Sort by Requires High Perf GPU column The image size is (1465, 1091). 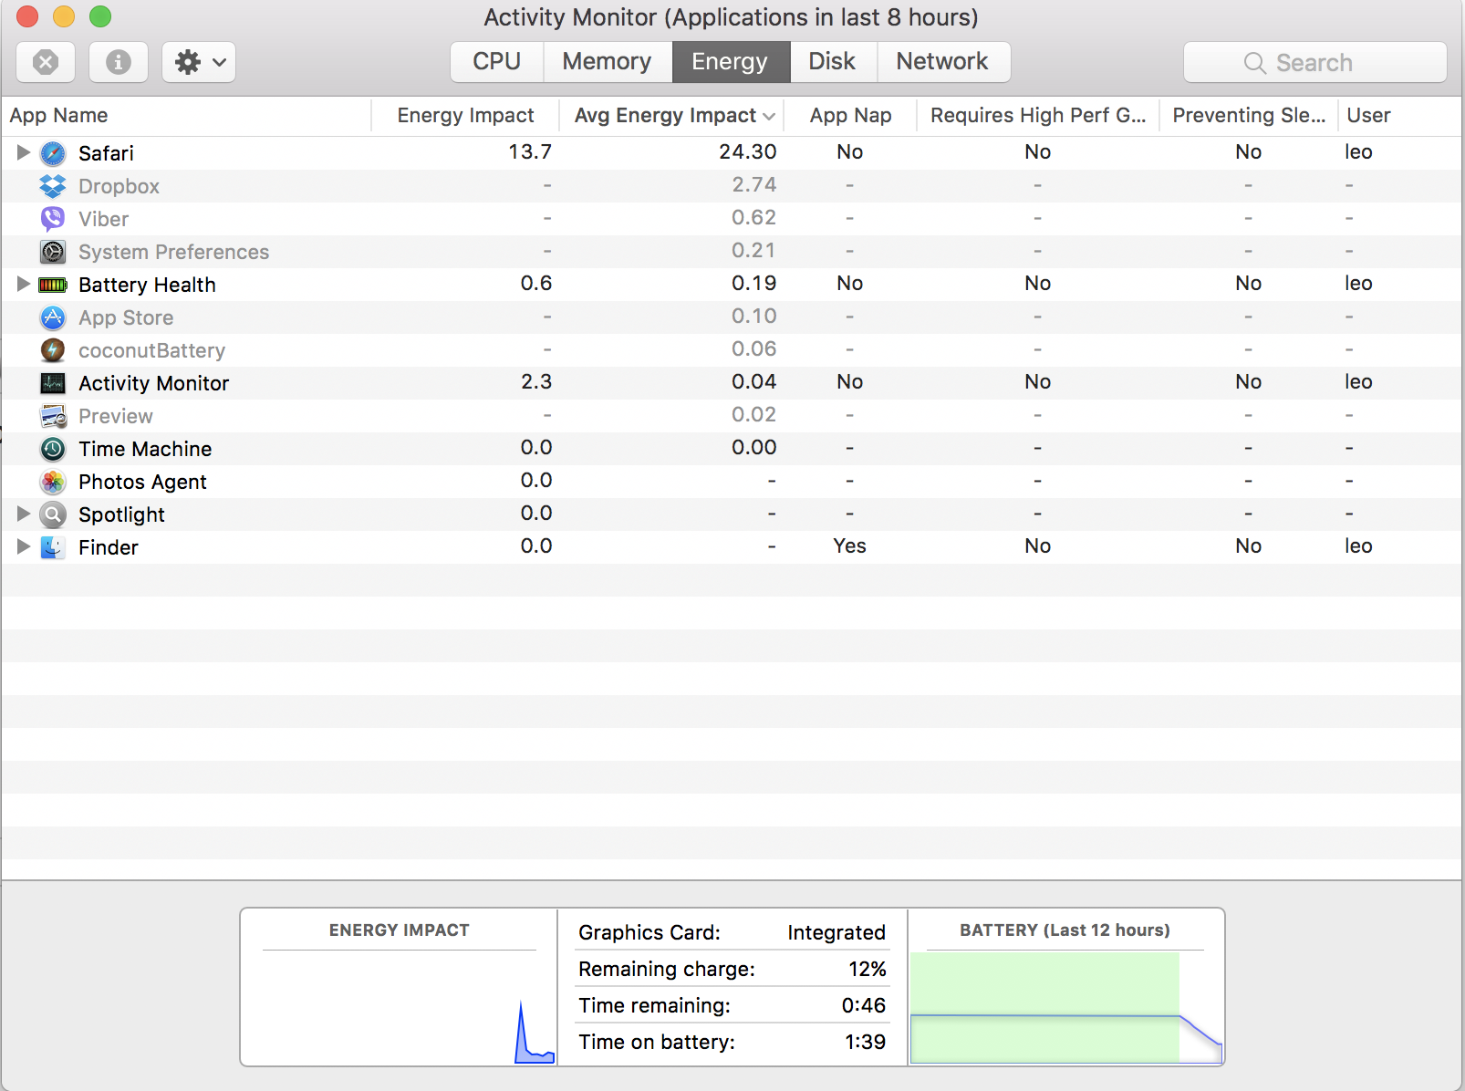pos(1038,115)
